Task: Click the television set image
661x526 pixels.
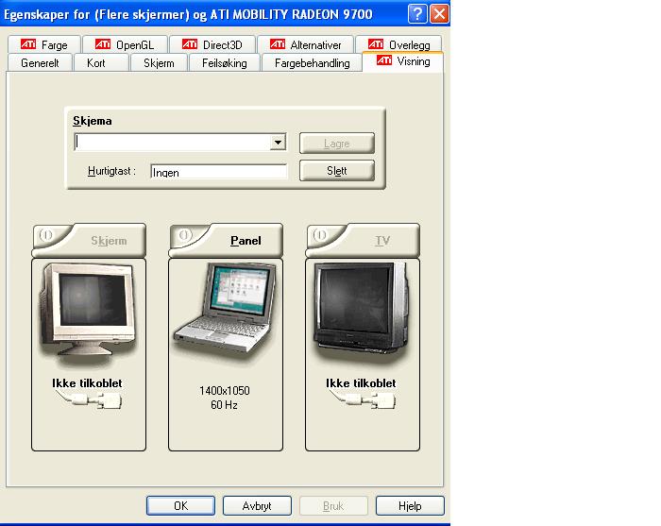Action: tap(362, 308)
